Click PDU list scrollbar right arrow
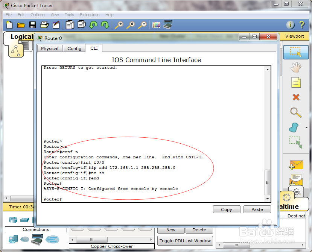This screenshot has width=312, height=252. pyautogui.click(x=303, y=245)
